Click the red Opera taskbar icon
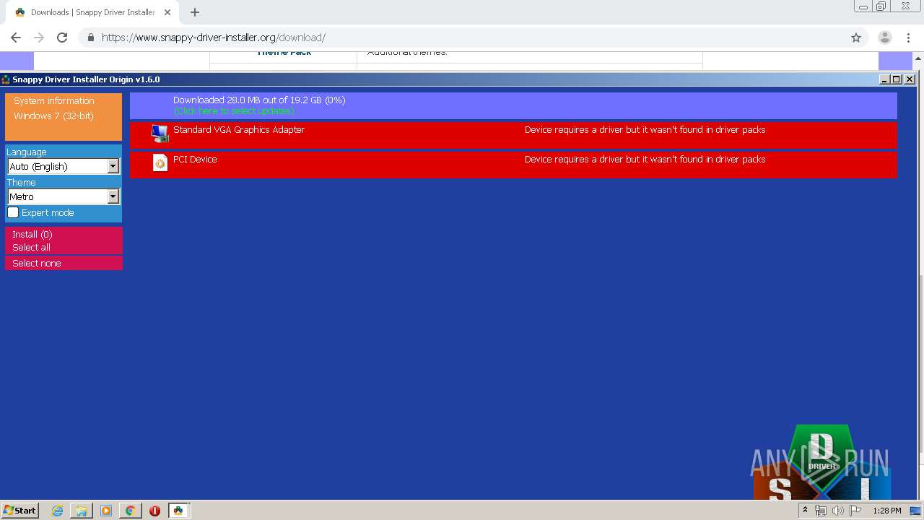 (x=154, y=511)
